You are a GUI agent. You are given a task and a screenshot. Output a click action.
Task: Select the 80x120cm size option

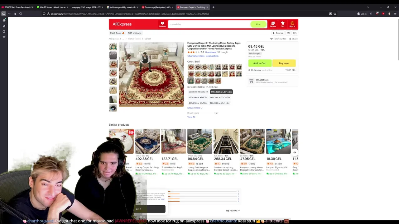(x=221, y=92)
